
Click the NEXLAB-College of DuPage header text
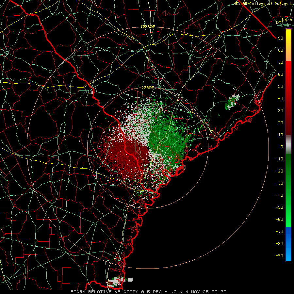pos(263,4)
